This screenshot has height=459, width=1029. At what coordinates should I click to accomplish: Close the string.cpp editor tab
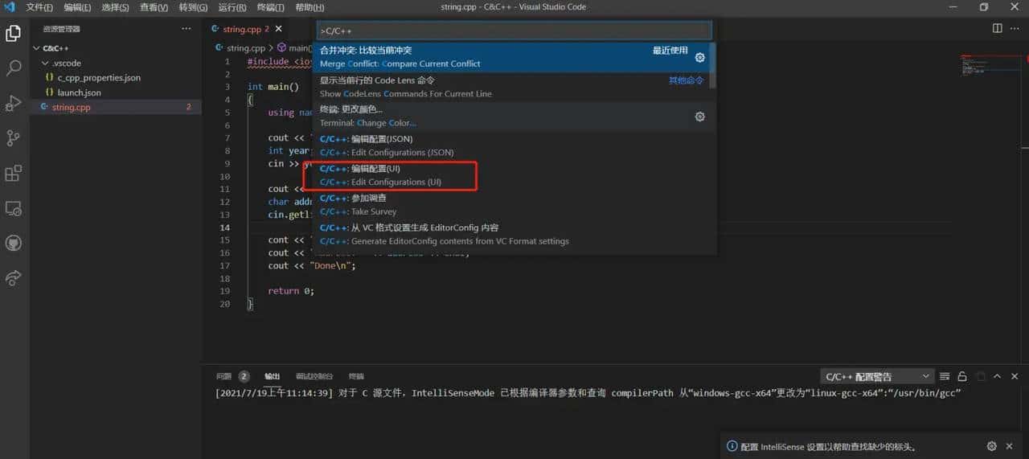[279, 29]
